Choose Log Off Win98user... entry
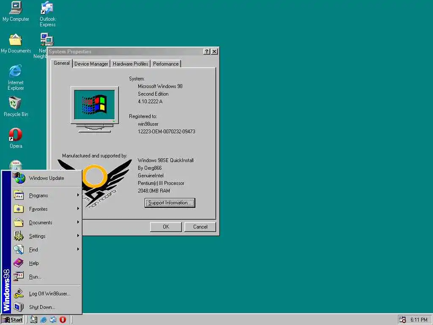 [47, 294]
